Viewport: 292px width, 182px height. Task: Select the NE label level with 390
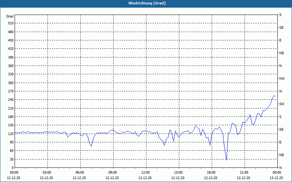click(x=281, y=53)
